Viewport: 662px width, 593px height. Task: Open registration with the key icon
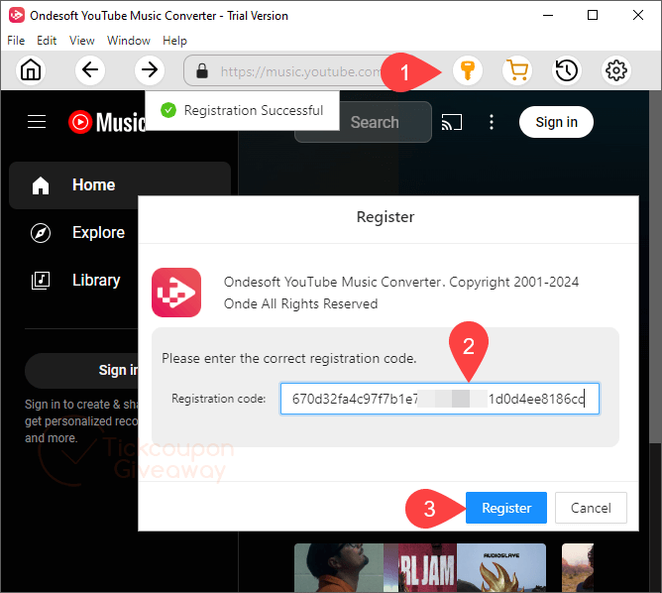[x=468, y=70]
